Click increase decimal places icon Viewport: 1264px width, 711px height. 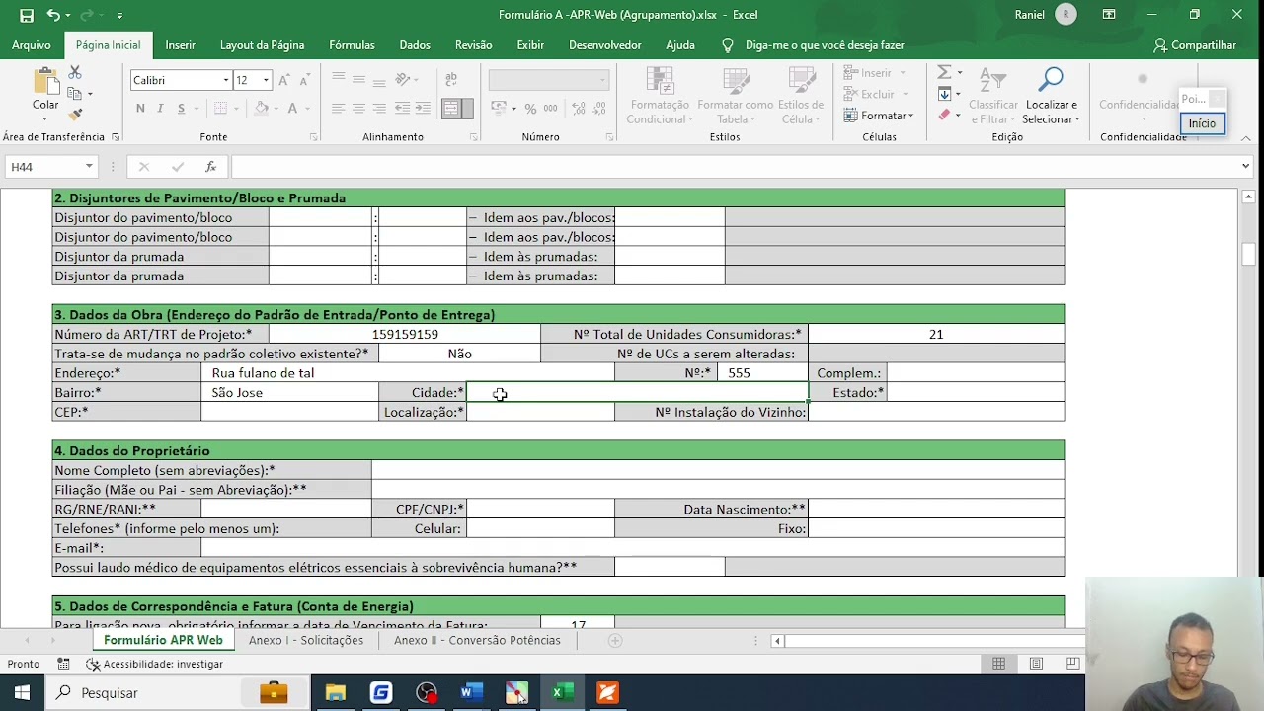coord(578,109)
